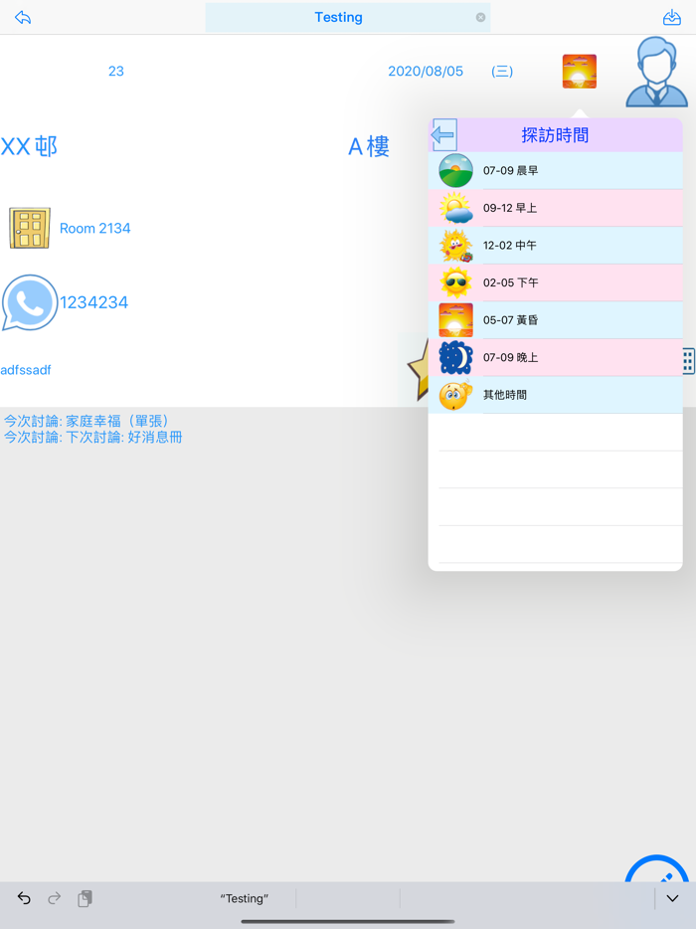
Task: Tap the number 23 field
Action: click(x=116, y=71)
